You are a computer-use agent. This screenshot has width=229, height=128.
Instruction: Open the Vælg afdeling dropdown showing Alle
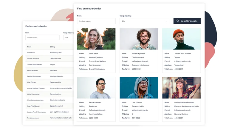(x=144, y=21)
